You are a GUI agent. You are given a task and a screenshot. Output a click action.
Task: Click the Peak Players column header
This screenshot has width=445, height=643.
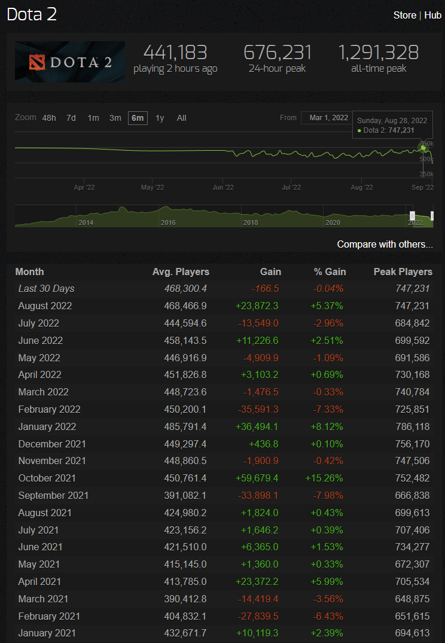(403, 272)
